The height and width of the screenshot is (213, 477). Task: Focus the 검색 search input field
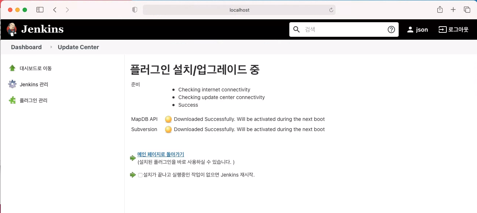click(344, 29)
